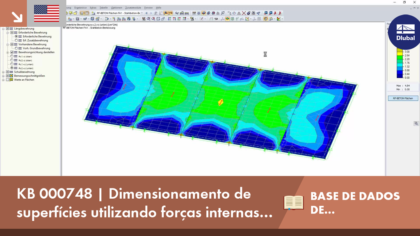Open RF-BETON Flächen FA1 load case dropdown
The image size is (420, 236).
tap(142, 13)
